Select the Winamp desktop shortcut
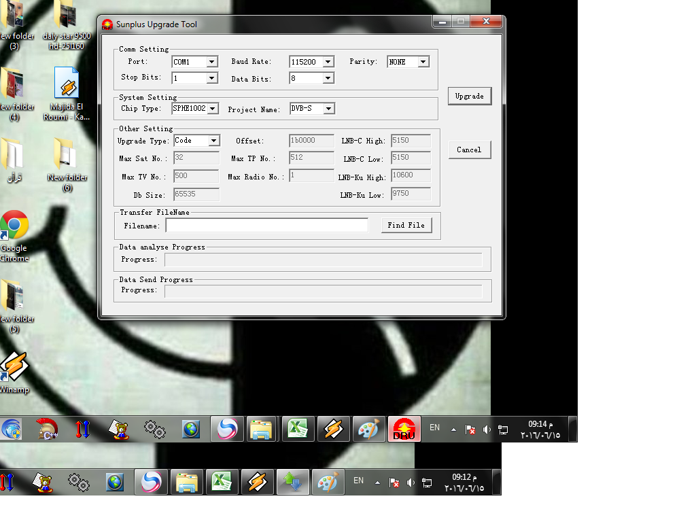Image resolution: width=696 pixels, height=522 pixels. [14, 373]
